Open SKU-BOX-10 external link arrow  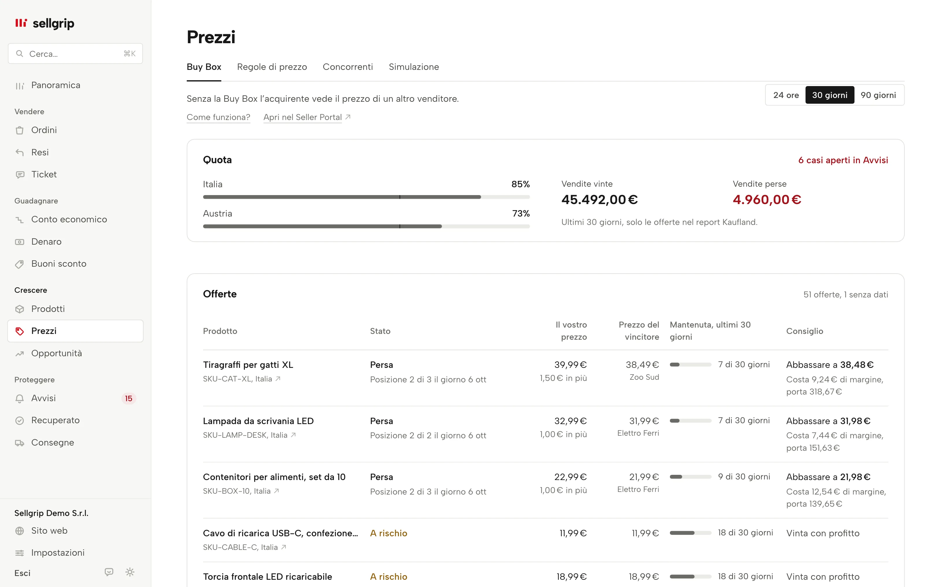click(x=276, y=491)
